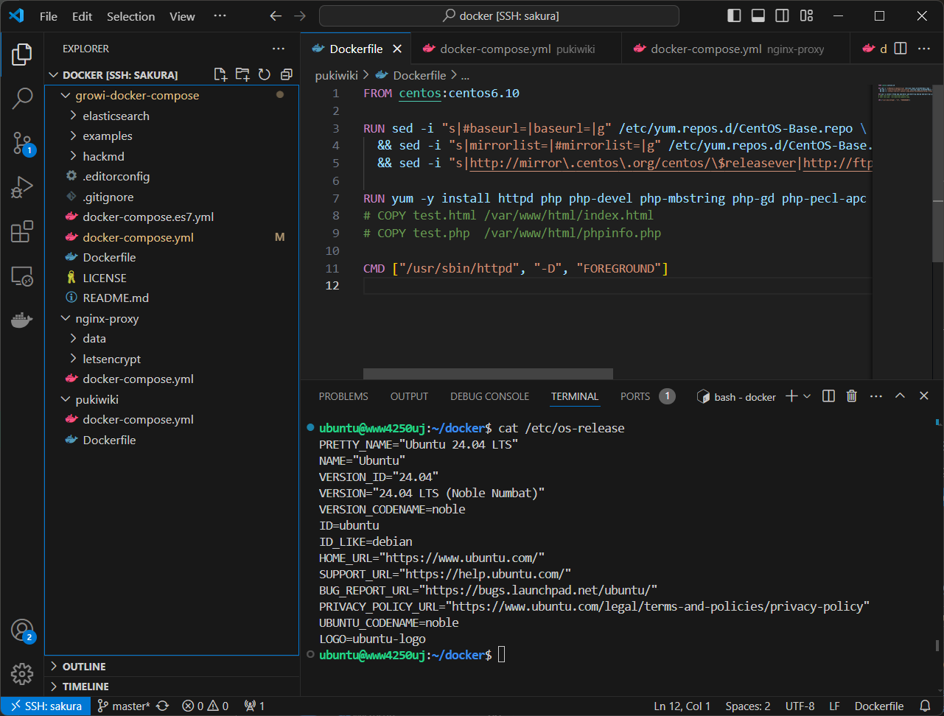Switch to DEBUG CONSOLE panel tab
Viewport: 944px width, 716px height.
click(x=490, y=396)
